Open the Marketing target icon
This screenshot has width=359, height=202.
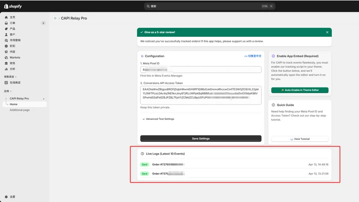point(6,40)
